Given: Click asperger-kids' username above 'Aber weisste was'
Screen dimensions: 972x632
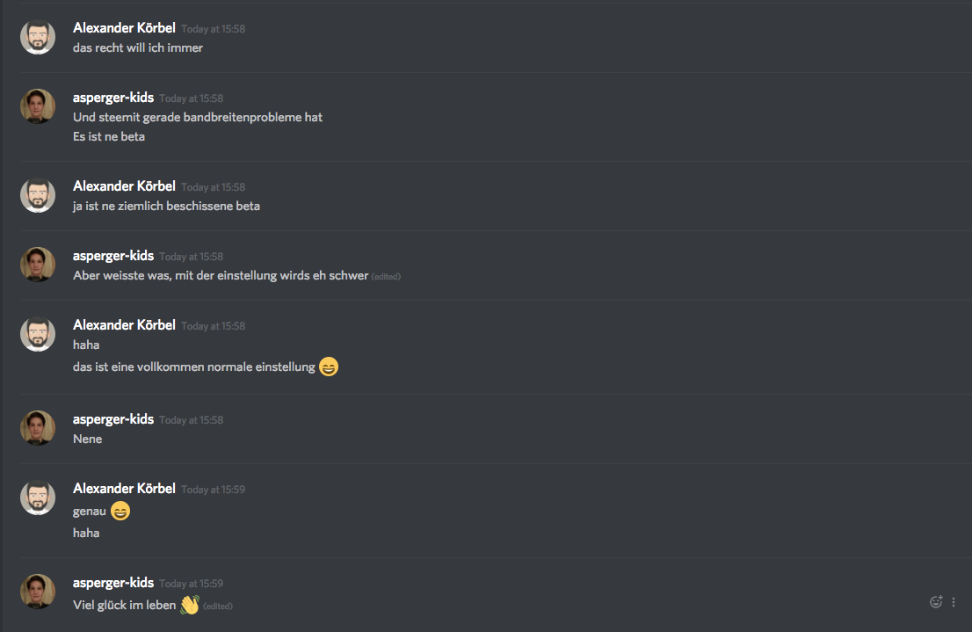Looking at the screenshot, I should 113,256.
